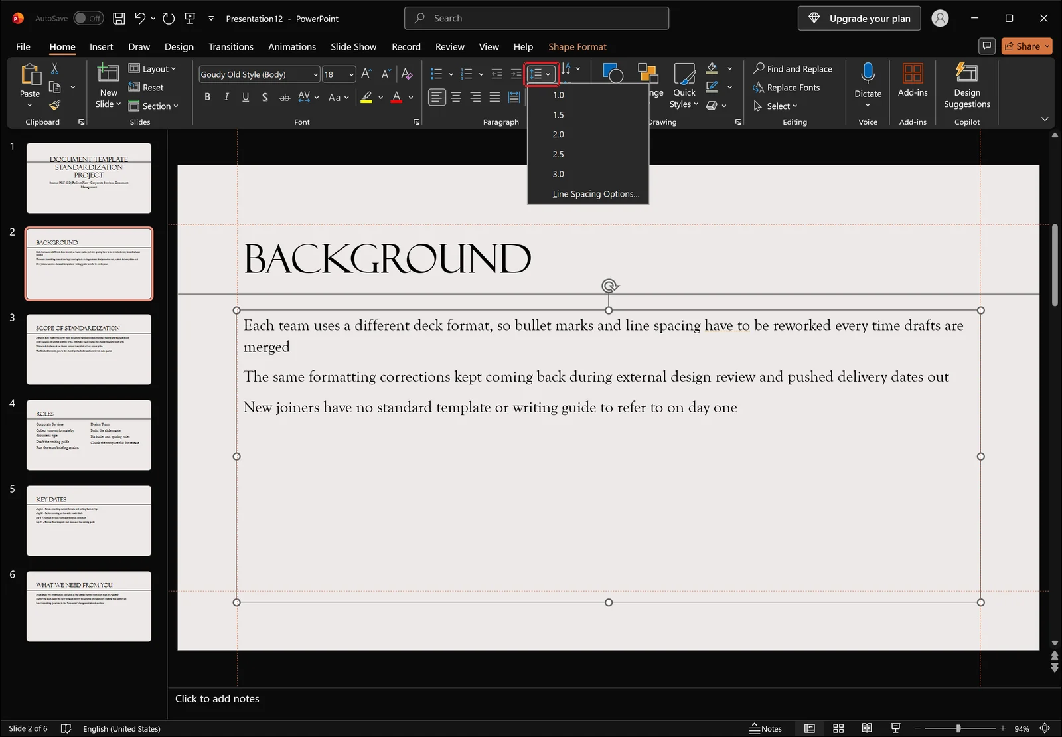Switch to Reading View icon
Screen dimensions: 1062x737
(867, 728)
